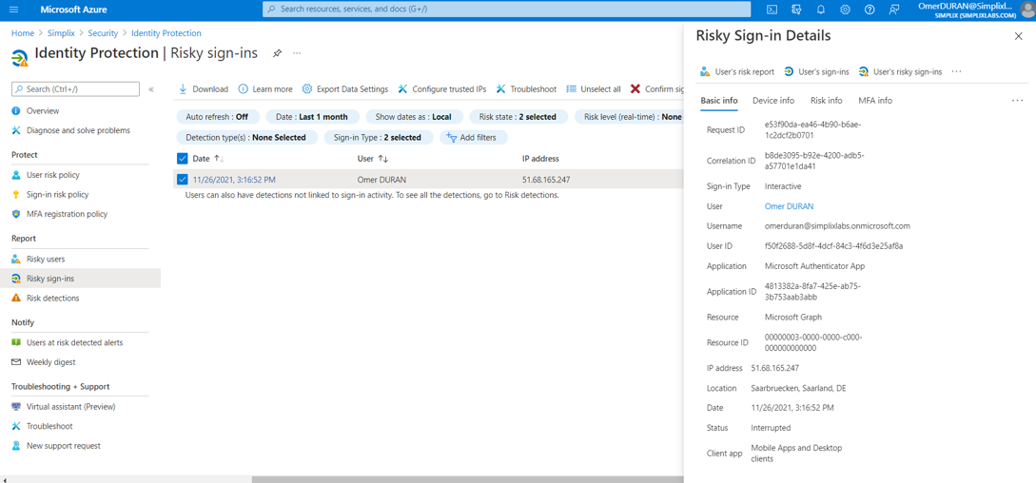Pin the Identity Protection blade

tap(278, 53)
